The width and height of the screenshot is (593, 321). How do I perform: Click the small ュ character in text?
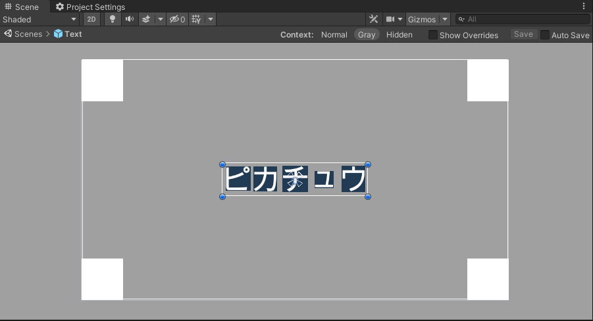(x=324, y=179)
